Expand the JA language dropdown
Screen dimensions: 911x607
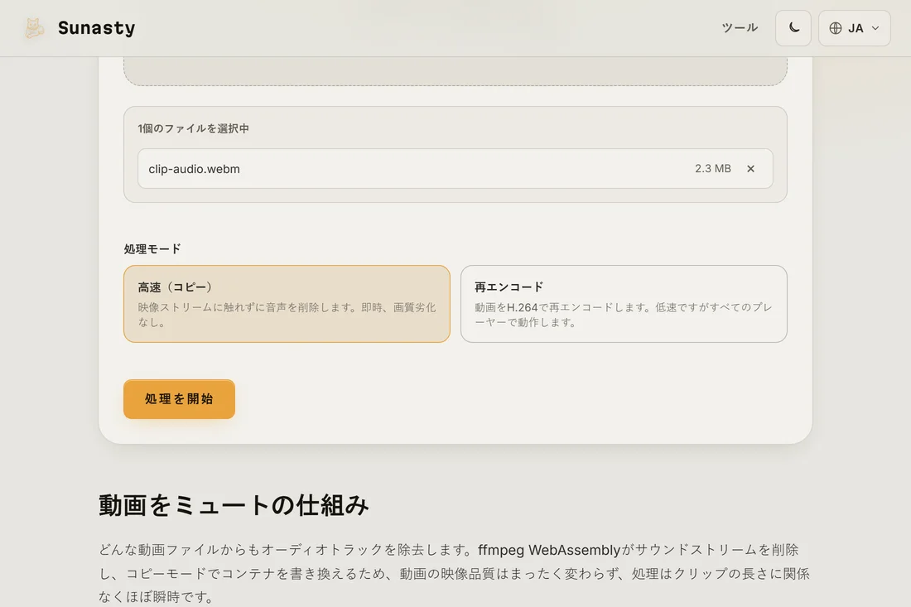[x=854, y=28]
